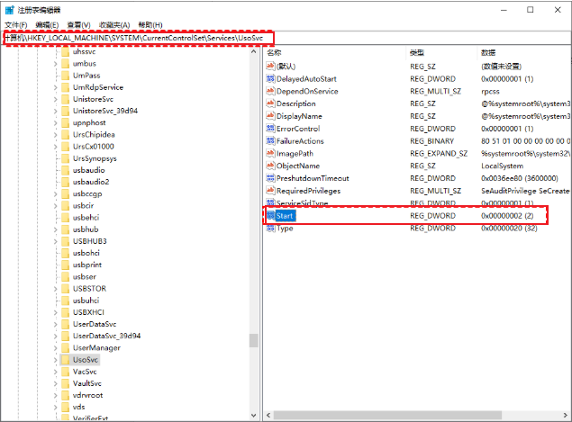
Task: Click the DelayedAutoStart DWORD value icon
Action: pyautogui.click(x=270, y=78)
